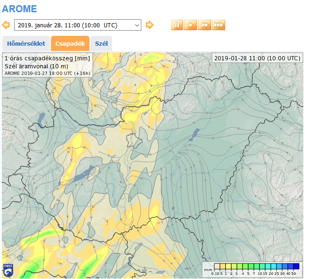Pause the forecast animation

point(177,25)
